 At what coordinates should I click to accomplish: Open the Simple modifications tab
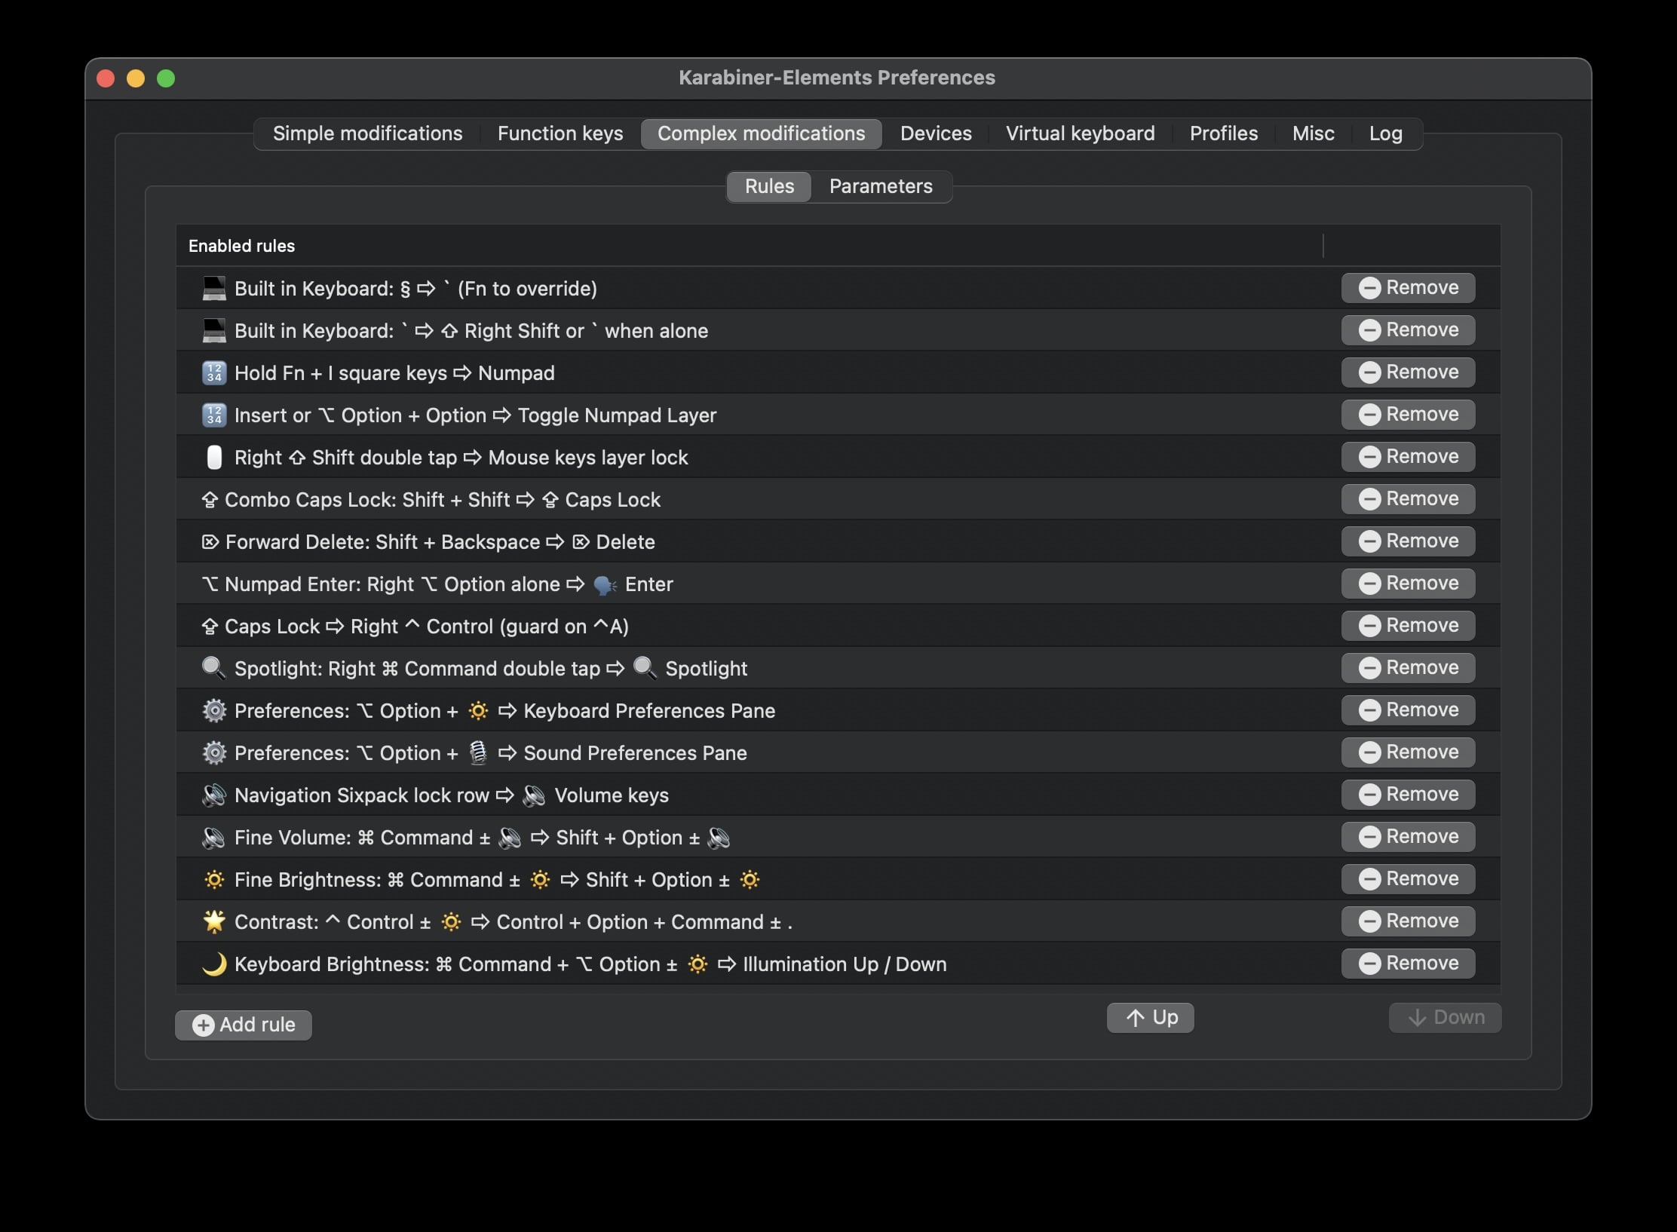[x=368, y=133]
